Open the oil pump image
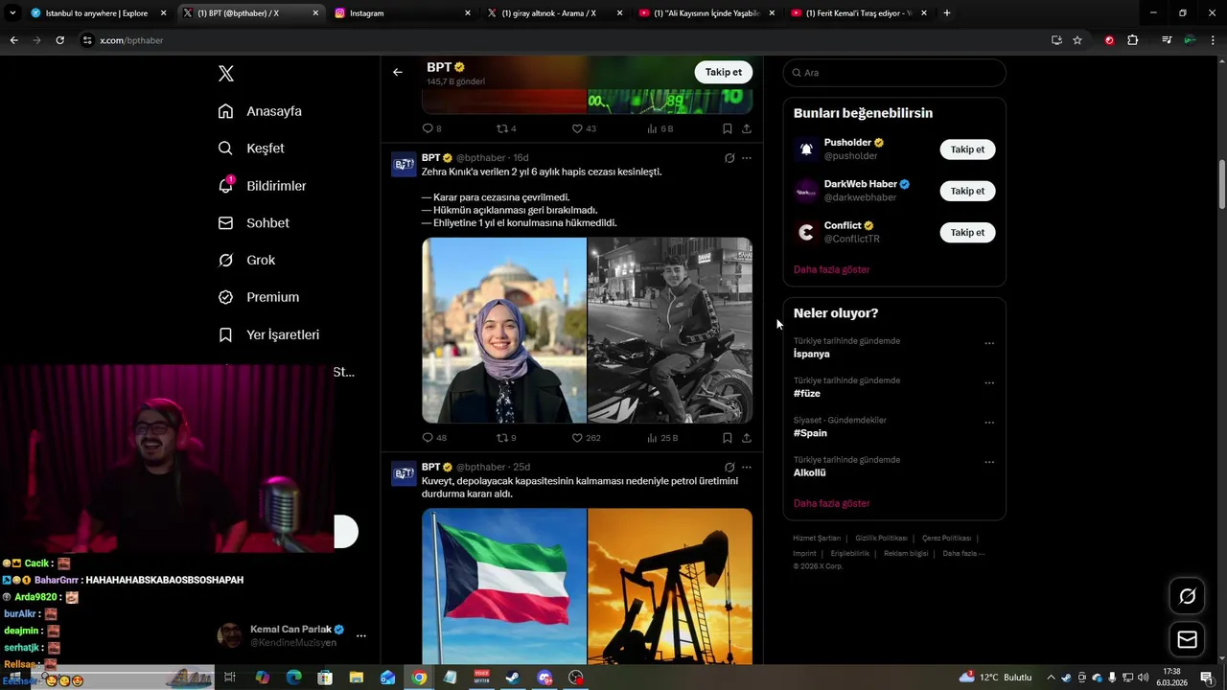The image size is (1227, 690). coord(670,586)
